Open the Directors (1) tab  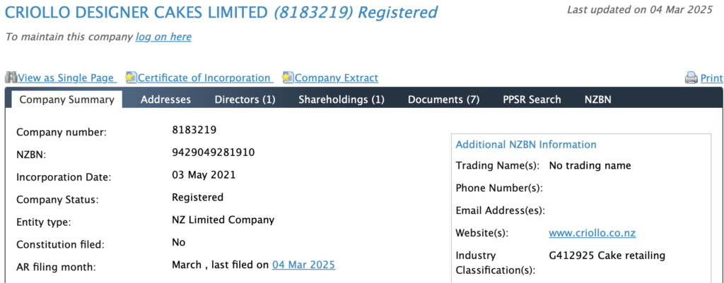245,100
